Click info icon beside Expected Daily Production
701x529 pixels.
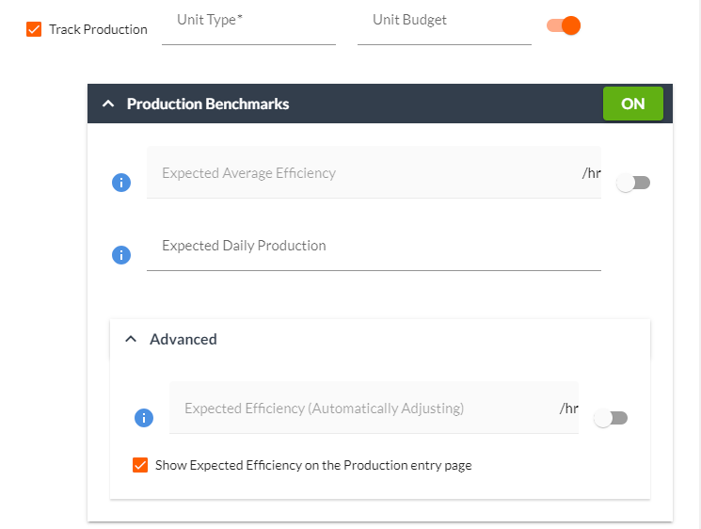[120, 255]
